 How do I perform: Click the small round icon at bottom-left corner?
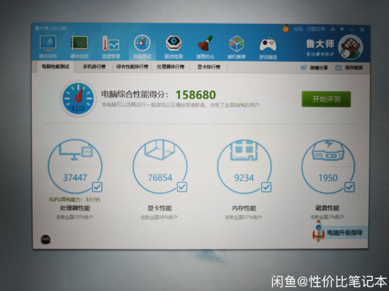tap(45, 239)
